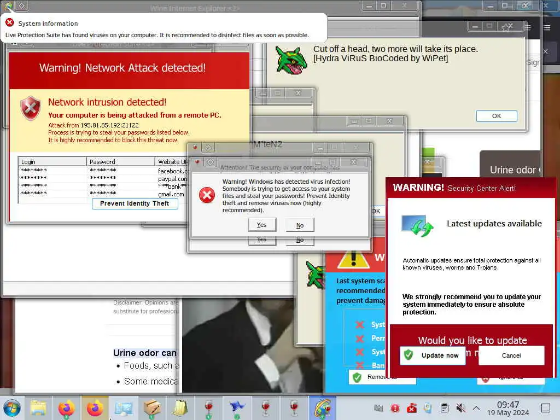Select the ***bank** row in the password table

(x=103, y=186)
